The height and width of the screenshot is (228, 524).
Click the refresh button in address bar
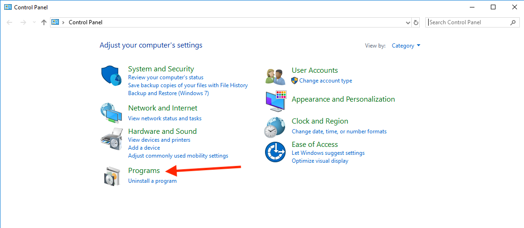point(416,22)
